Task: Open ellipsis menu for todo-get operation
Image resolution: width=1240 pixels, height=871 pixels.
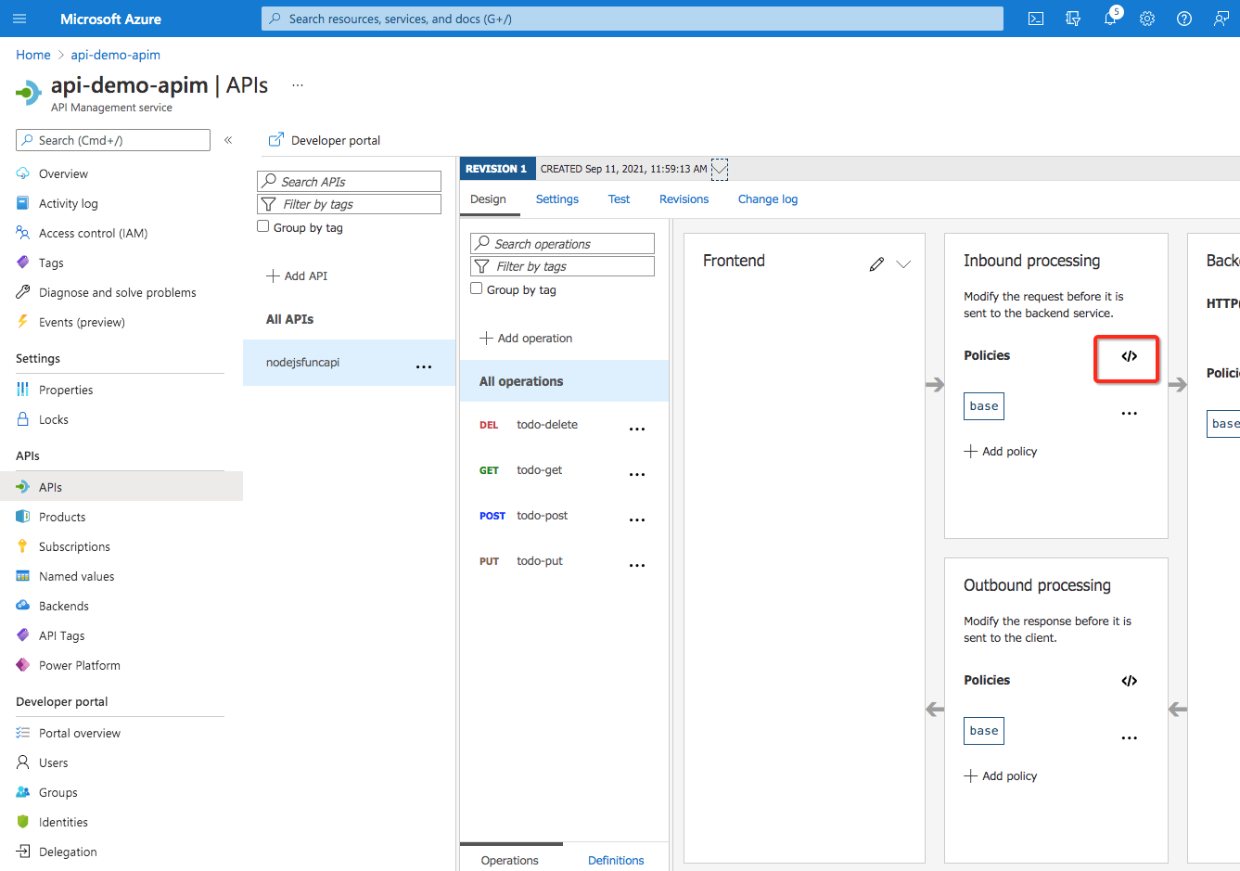Action: click(637, 475)
